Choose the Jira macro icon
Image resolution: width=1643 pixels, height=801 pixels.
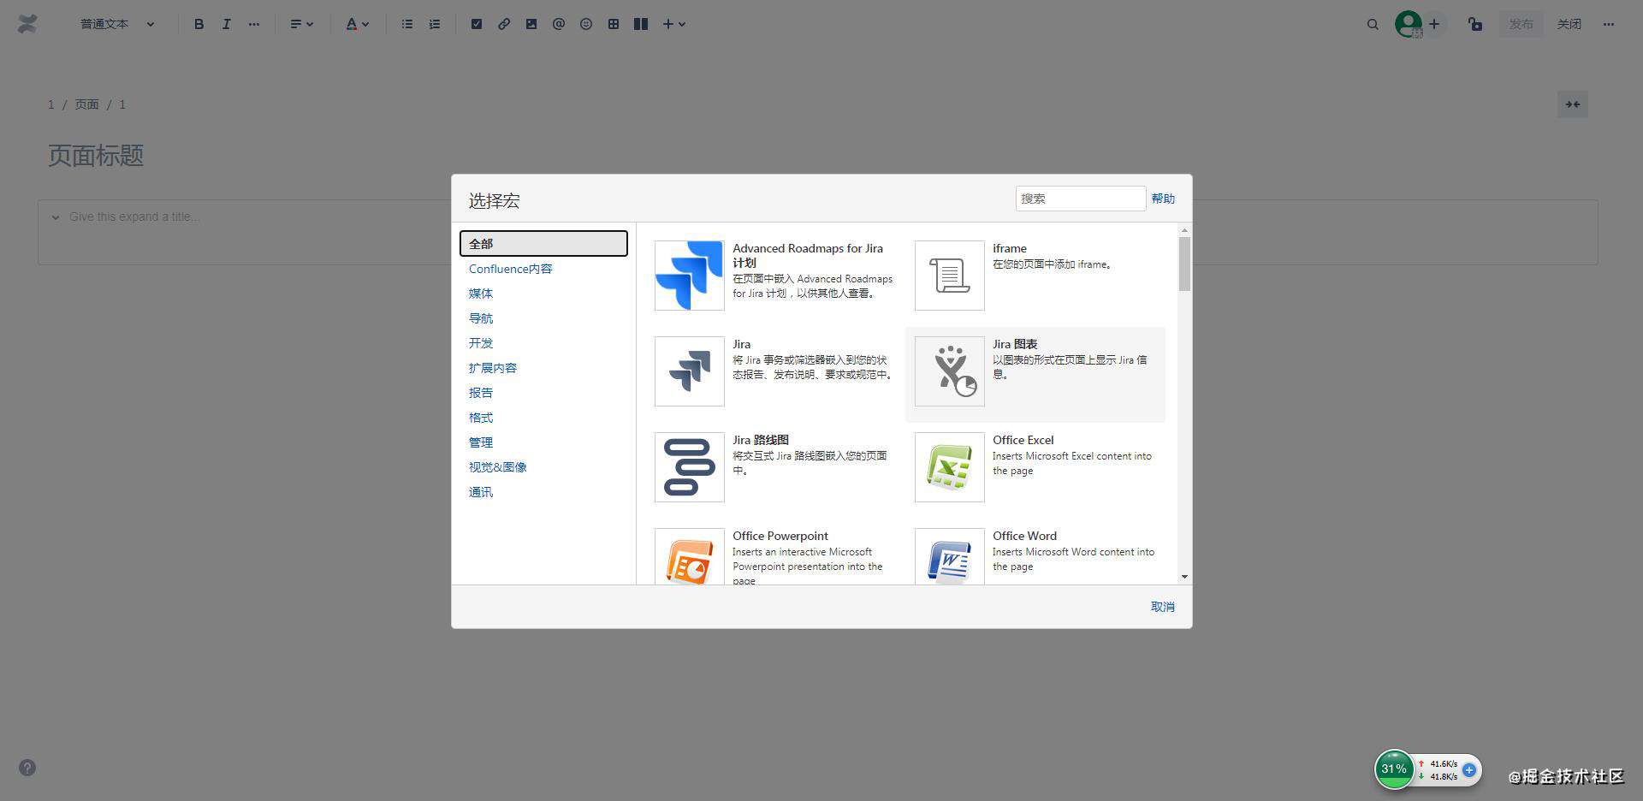click(x=690, y=371)
